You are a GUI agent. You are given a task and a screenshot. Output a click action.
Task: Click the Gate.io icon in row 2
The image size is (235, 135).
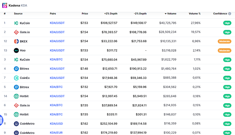[x=16, y=32]
